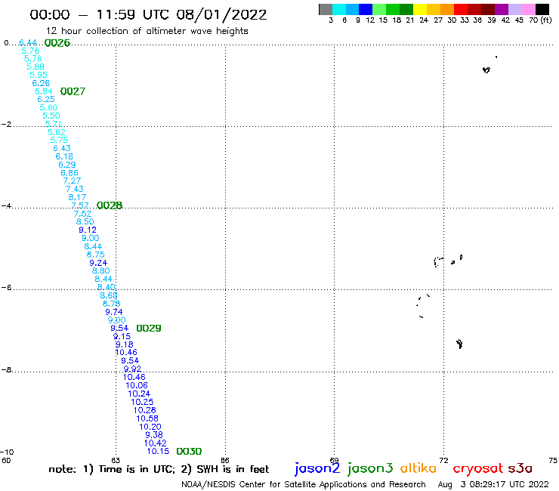The image size is (559, 491).
Task: Click the 8.68 wave height value
Action: click(109, 295)
